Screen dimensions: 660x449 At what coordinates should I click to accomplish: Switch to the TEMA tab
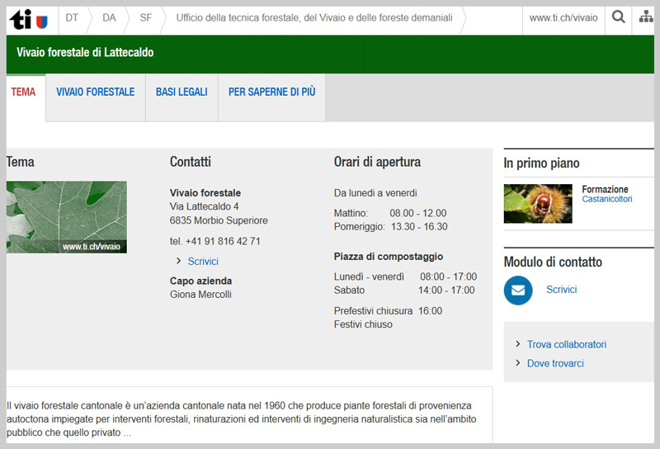click(x=24, y=92)
